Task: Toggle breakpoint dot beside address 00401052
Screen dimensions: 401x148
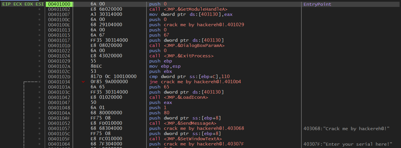Action: click(x=39, y=123)
